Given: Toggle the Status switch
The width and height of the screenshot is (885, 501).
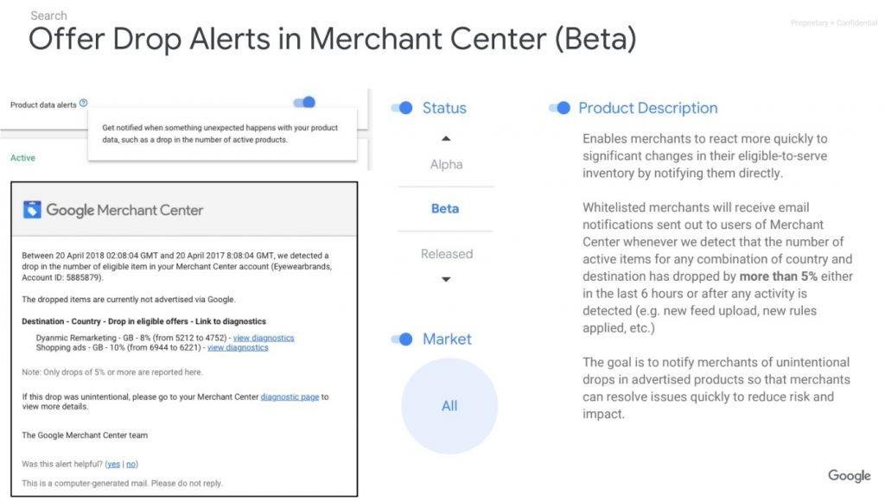Looking at the screenshot, I should [402, 108].
